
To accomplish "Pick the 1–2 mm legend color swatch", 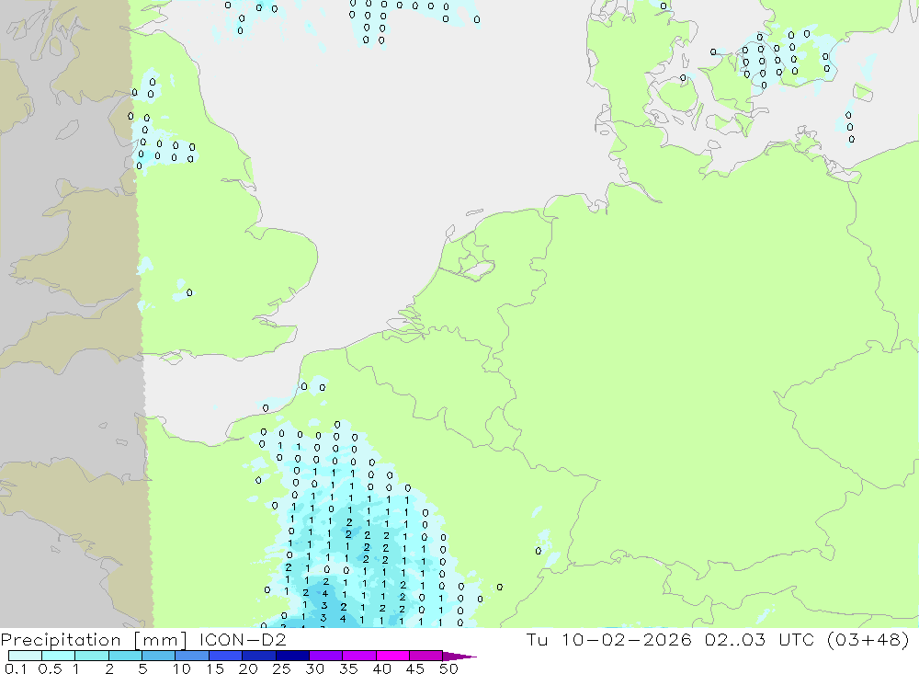I will click(92, 656).
